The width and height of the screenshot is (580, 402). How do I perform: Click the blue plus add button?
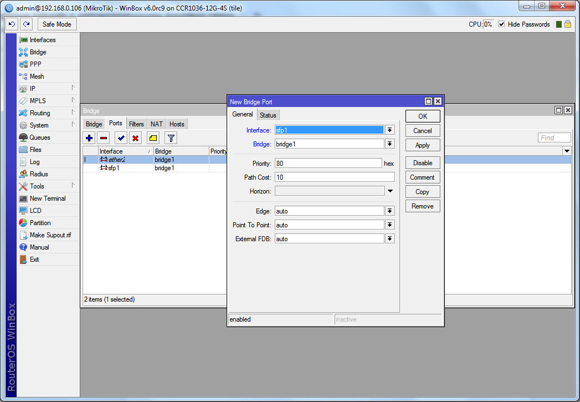coord(89,138)
